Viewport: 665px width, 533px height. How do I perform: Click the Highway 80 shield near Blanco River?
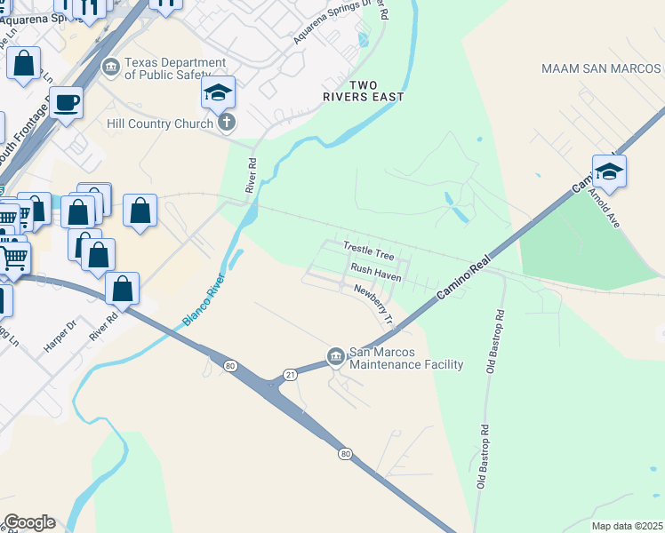230,366
